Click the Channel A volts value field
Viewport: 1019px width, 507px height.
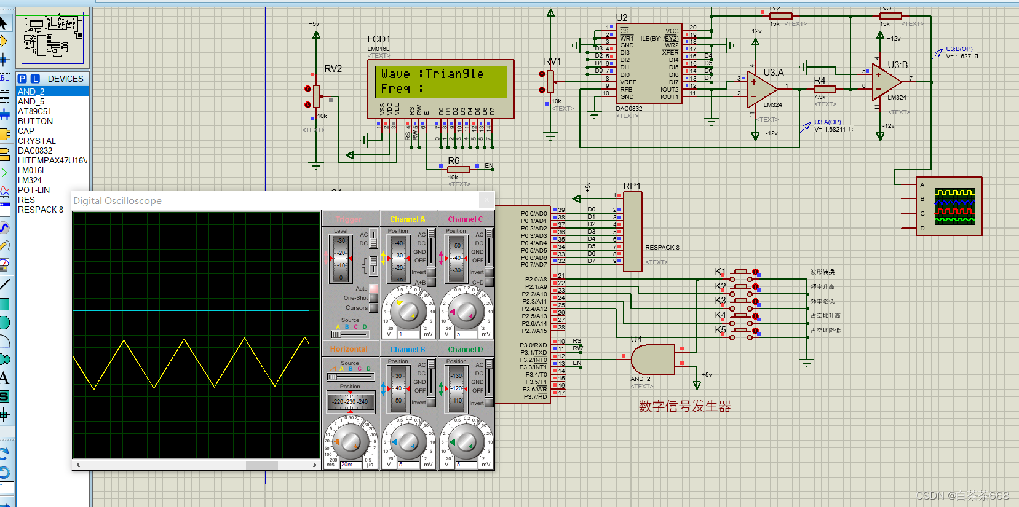408,334
